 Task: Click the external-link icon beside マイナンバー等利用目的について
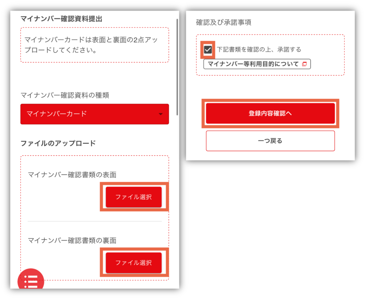point(304,64)
